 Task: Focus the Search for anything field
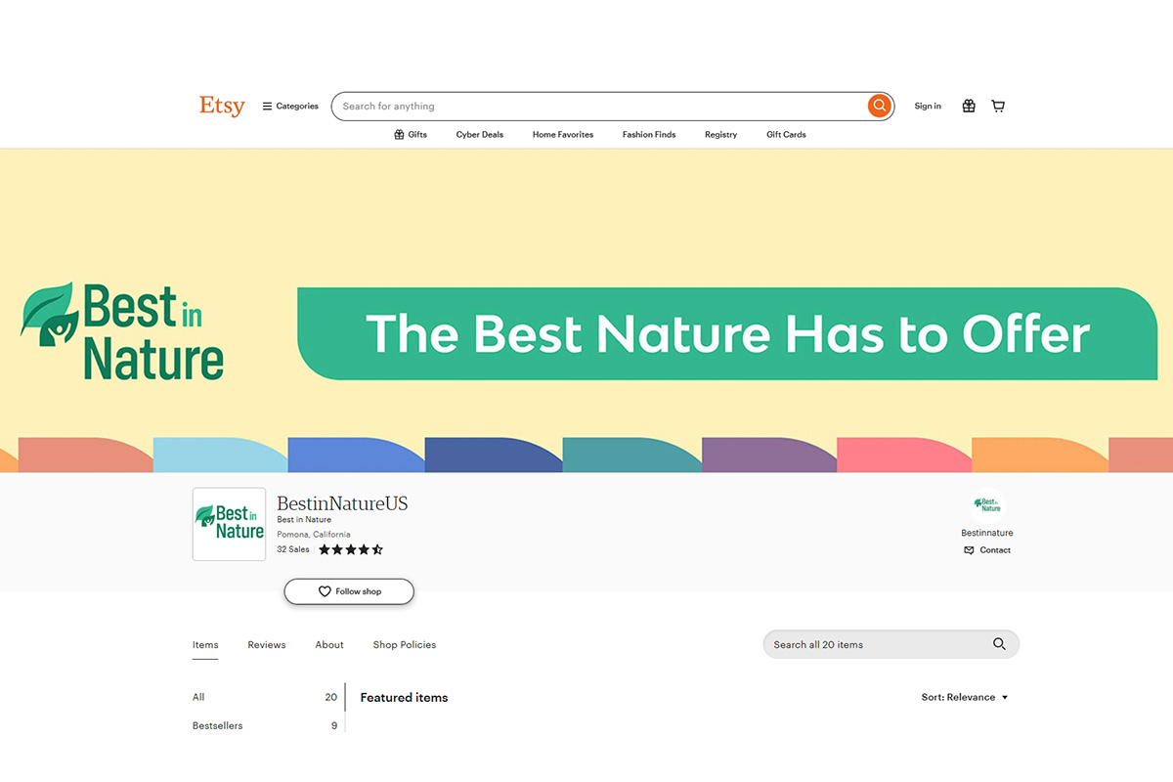(x=596, y=106)
